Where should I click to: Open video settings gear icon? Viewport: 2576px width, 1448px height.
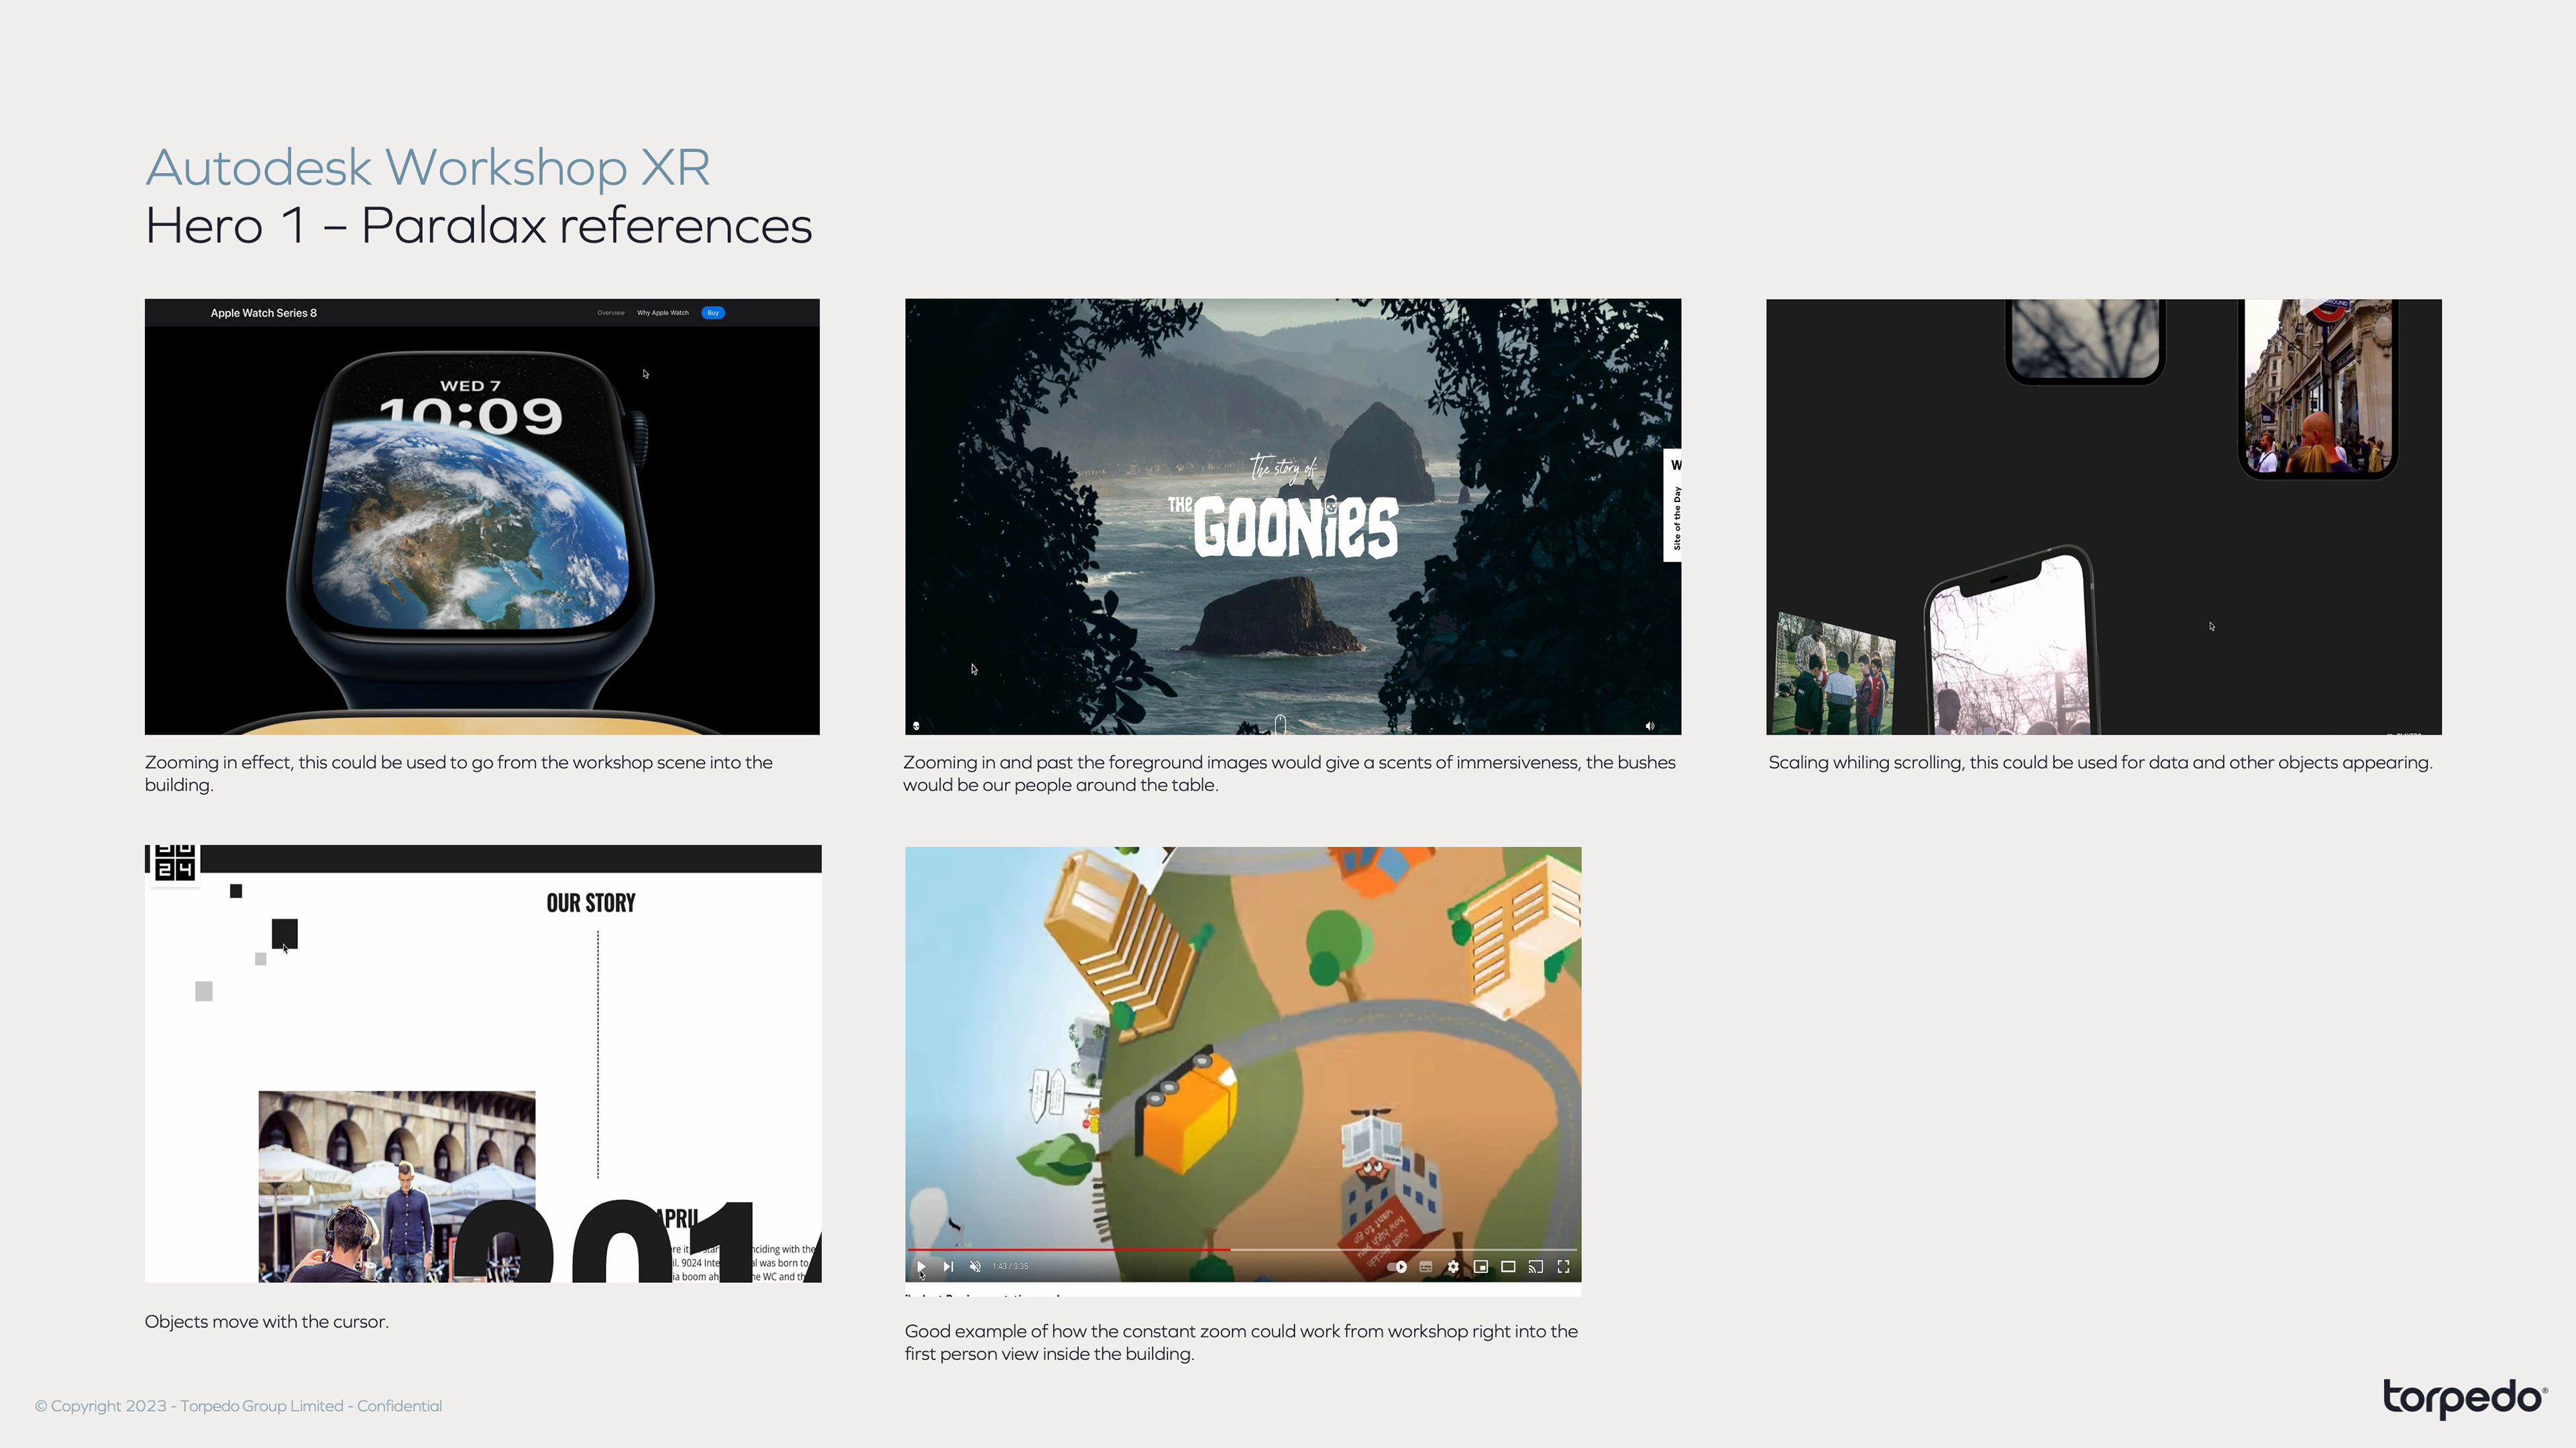(x=1453, y=1266)
